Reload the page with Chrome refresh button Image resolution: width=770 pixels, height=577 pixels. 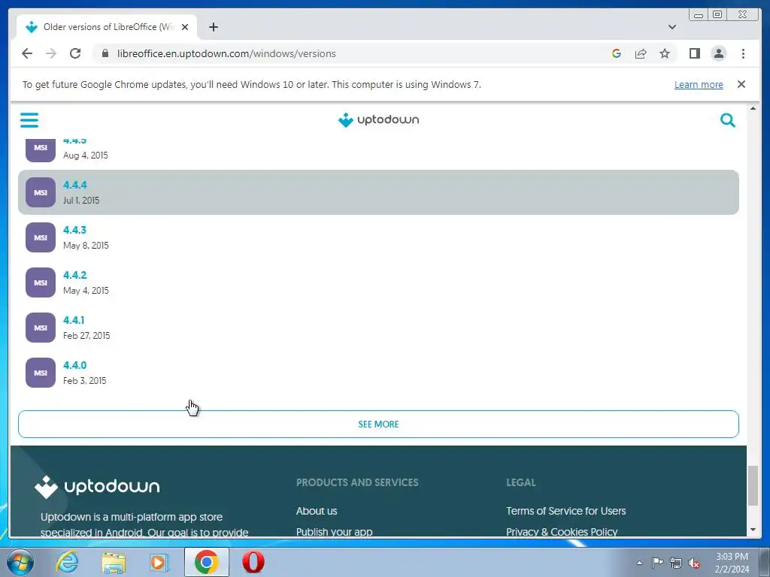coord(75,53)
